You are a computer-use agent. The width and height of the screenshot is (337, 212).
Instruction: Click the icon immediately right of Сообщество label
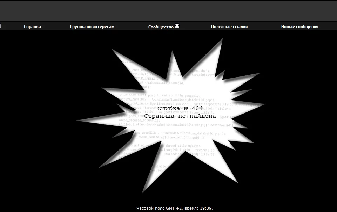[x=177, y=26]
